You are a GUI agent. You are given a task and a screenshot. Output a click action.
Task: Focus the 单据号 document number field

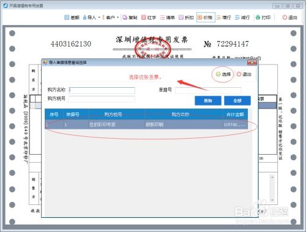pos(208,90)
